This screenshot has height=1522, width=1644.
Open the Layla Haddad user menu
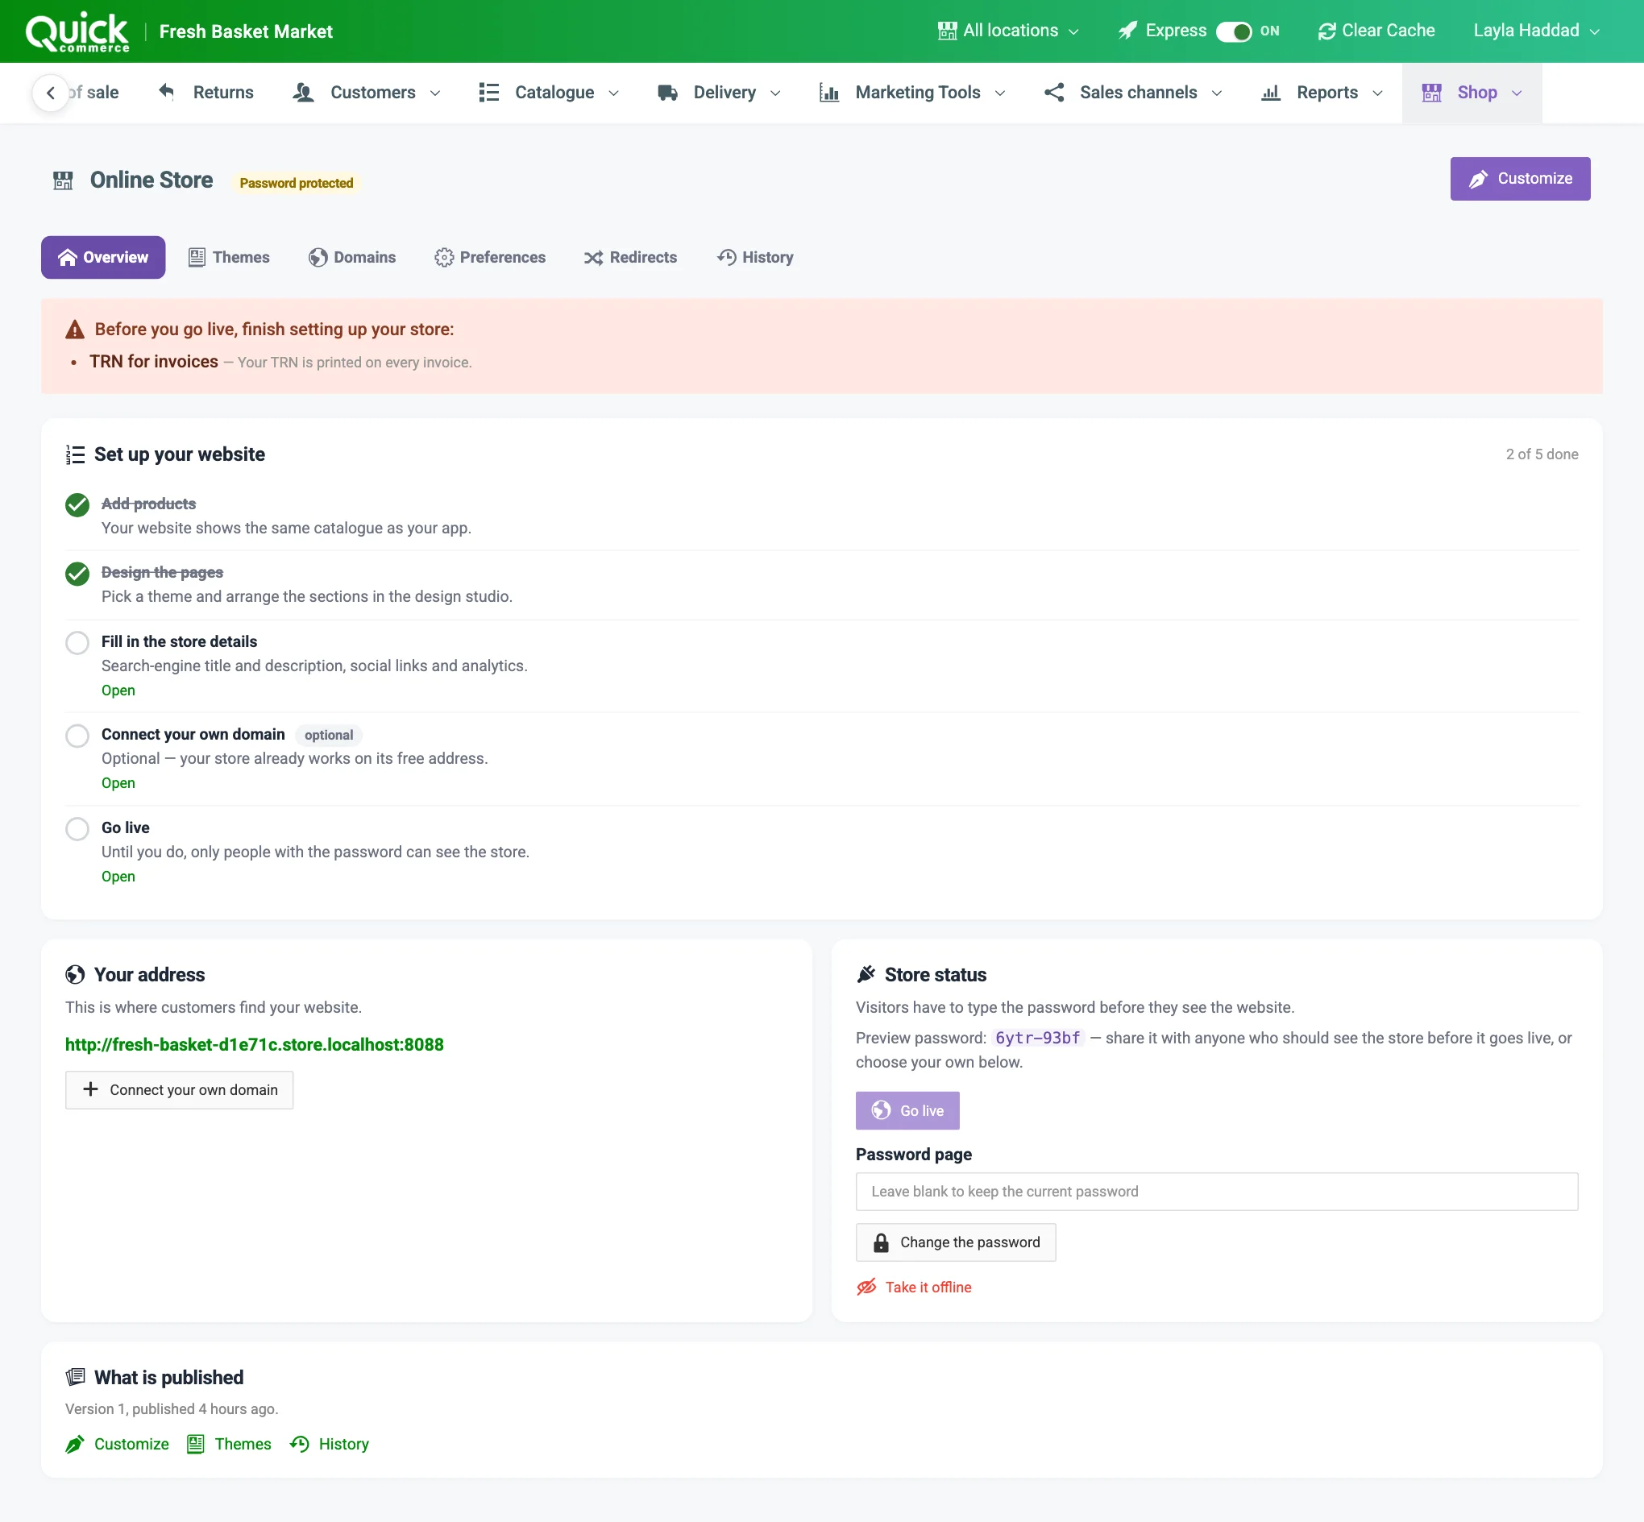(1536, 31)
